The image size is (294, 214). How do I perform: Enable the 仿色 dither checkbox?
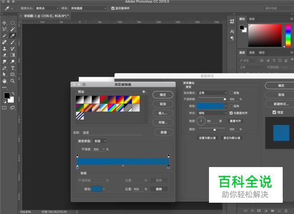tap(232, 93)
